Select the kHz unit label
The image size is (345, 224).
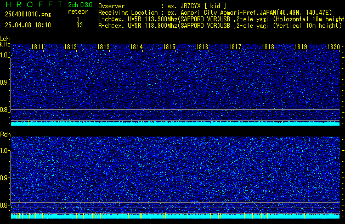pos(5,44)
